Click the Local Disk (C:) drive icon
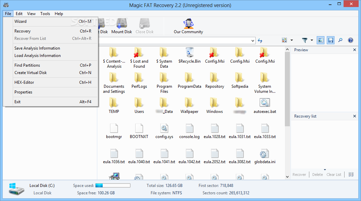 tap(16, 189)
